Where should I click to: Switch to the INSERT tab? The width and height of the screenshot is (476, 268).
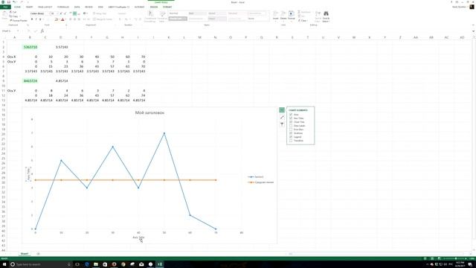(29, 7)
